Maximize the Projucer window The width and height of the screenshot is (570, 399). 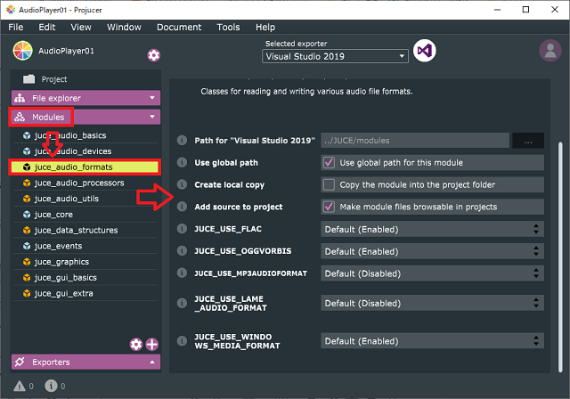coord(525,10)
